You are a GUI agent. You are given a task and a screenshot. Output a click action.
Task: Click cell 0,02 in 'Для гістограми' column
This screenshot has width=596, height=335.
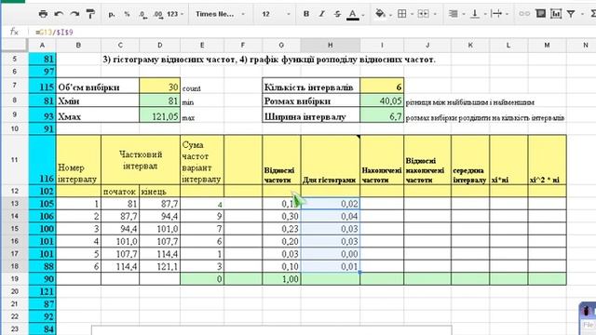pyautogui.click(x=330, y=204)
